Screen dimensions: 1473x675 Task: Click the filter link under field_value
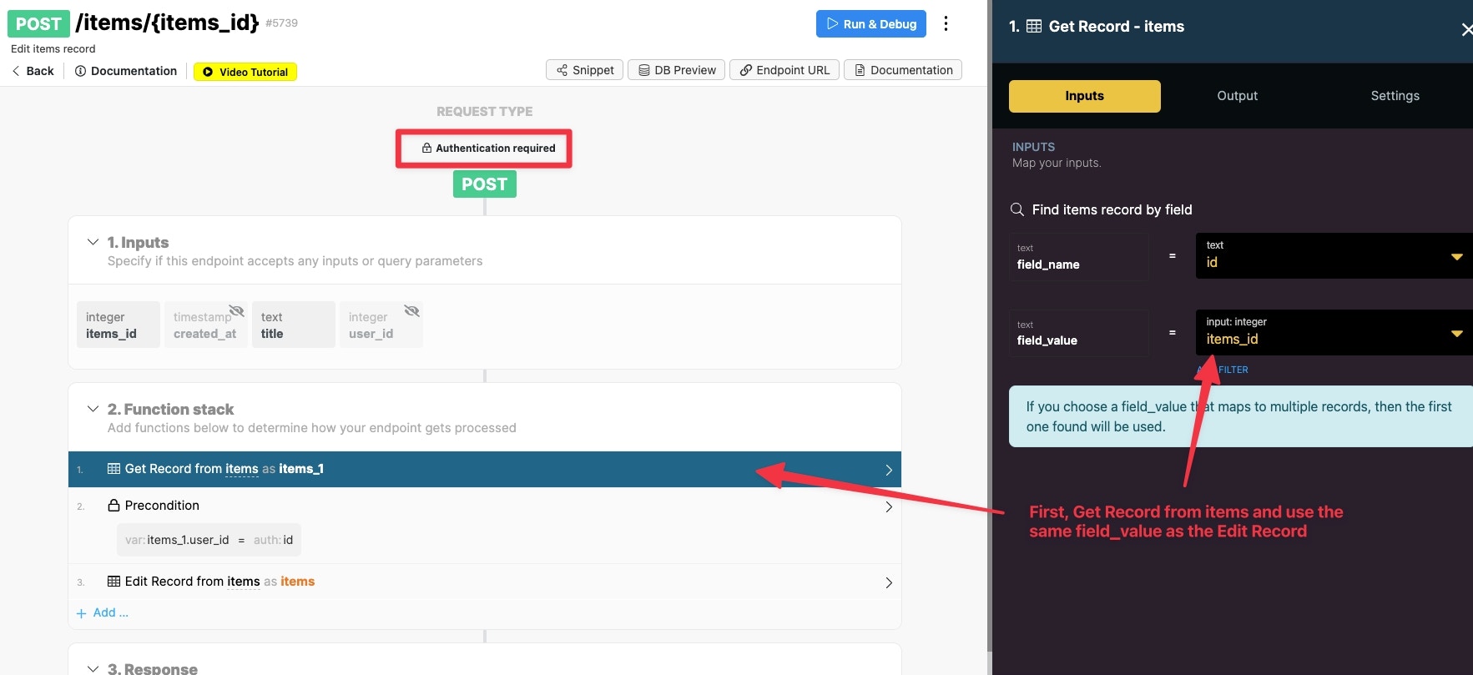pos(1223,370)
